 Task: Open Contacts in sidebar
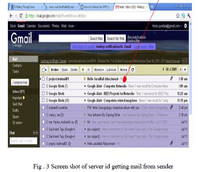17,65
